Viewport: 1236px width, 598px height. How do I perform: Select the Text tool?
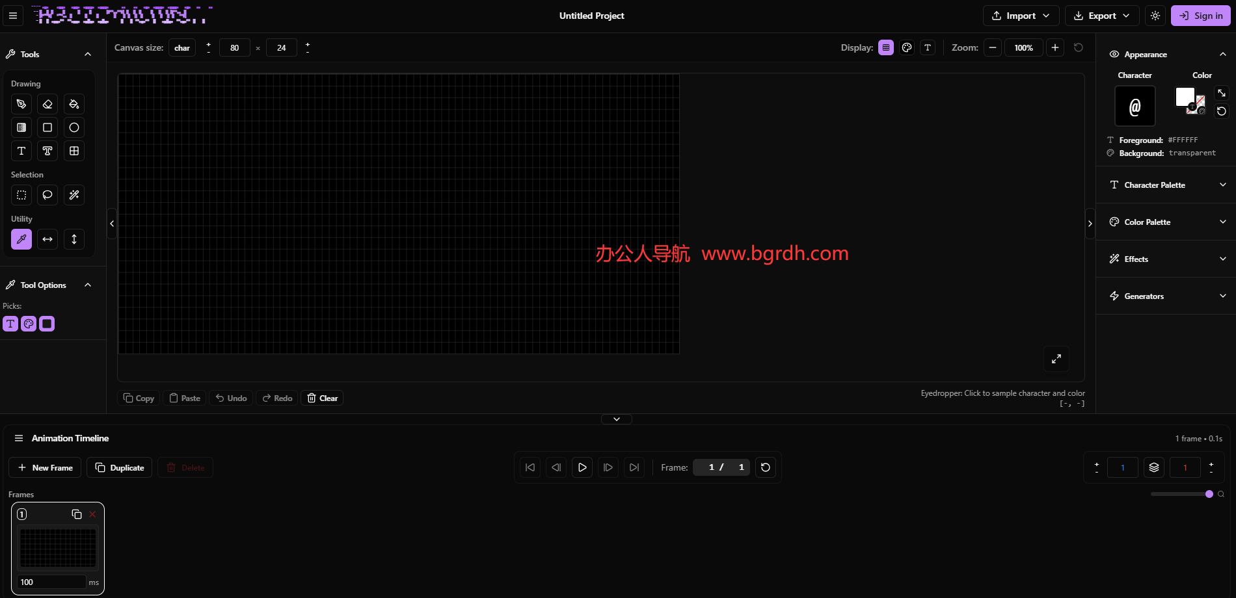click(21, 151)
